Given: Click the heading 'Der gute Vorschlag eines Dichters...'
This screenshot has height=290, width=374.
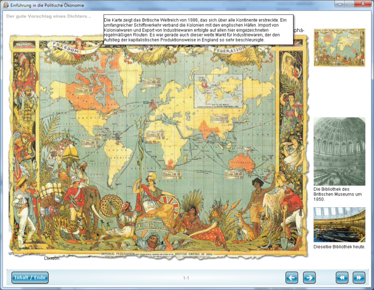Looking at the screenshot, I should click(49, 16).
